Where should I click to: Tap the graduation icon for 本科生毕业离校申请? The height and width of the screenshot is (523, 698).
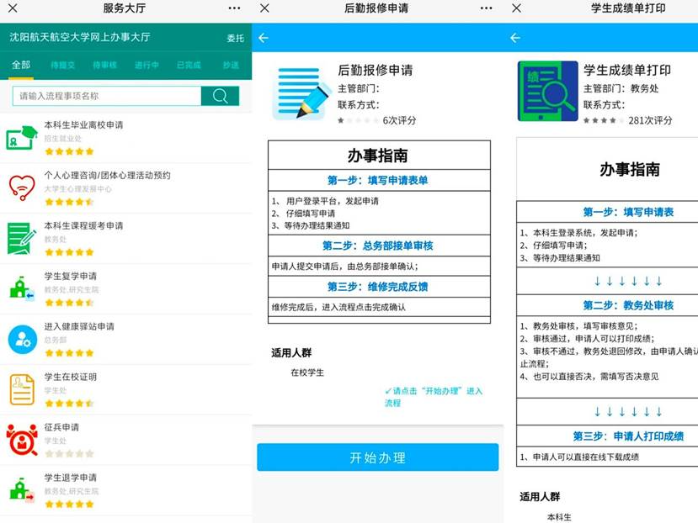point(22,138)
